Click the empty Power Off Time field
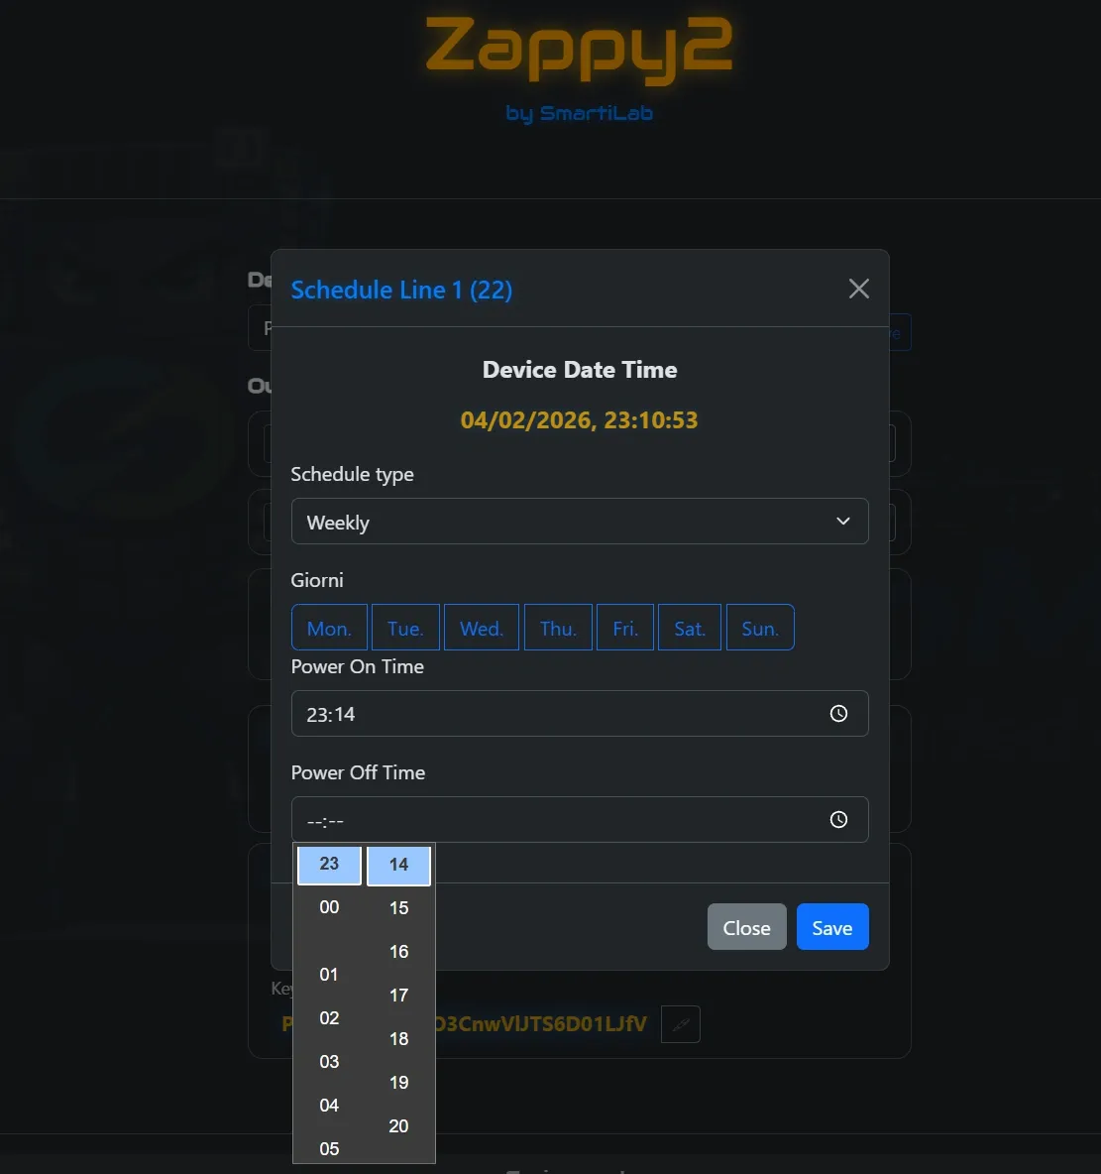 coord(580,820)
